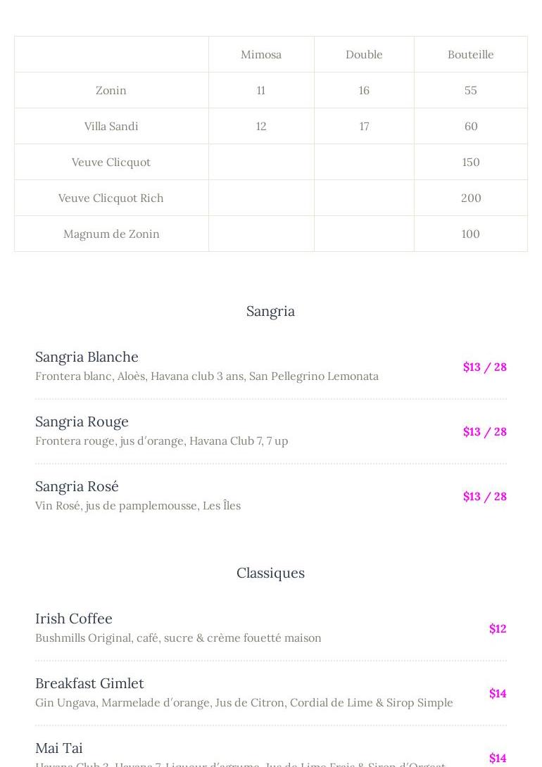The width and height of the screenshot is (542, 767).
Task: Select the Magnum de Zonin row label
Action: (x=111, y=234)
